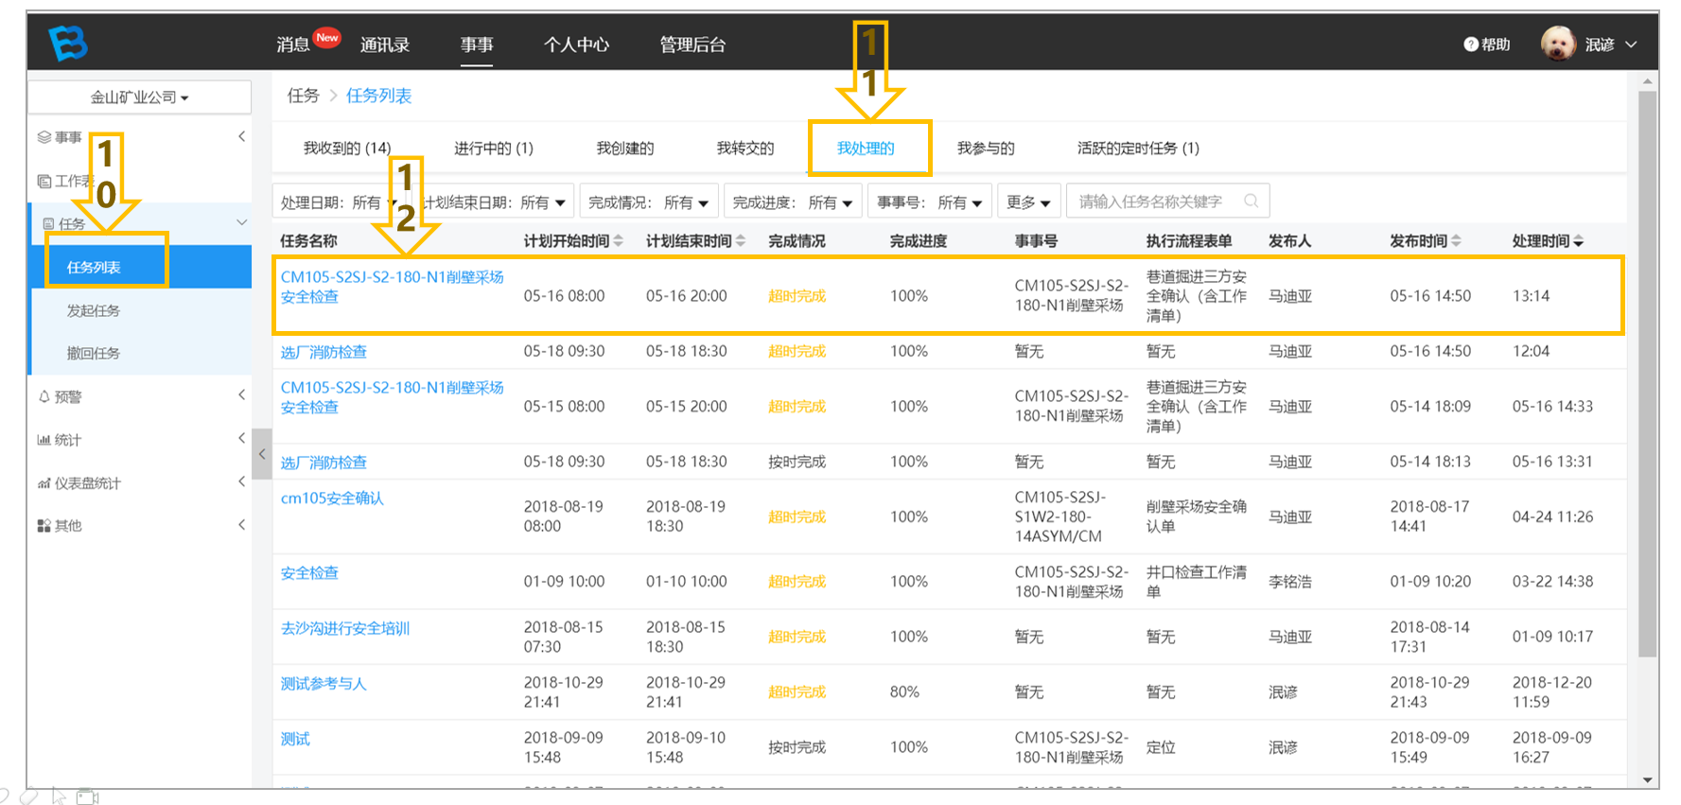Click the 预警 bell icon
The height and width of the screenshot is (805, 1681).
[44, 396]
